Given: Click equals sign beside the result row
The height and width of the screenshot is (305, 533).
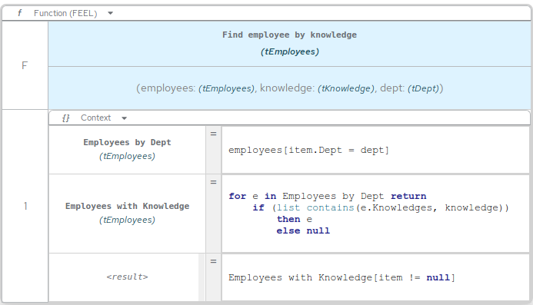Looking at the screenshot, I should [x=214, y=261].
